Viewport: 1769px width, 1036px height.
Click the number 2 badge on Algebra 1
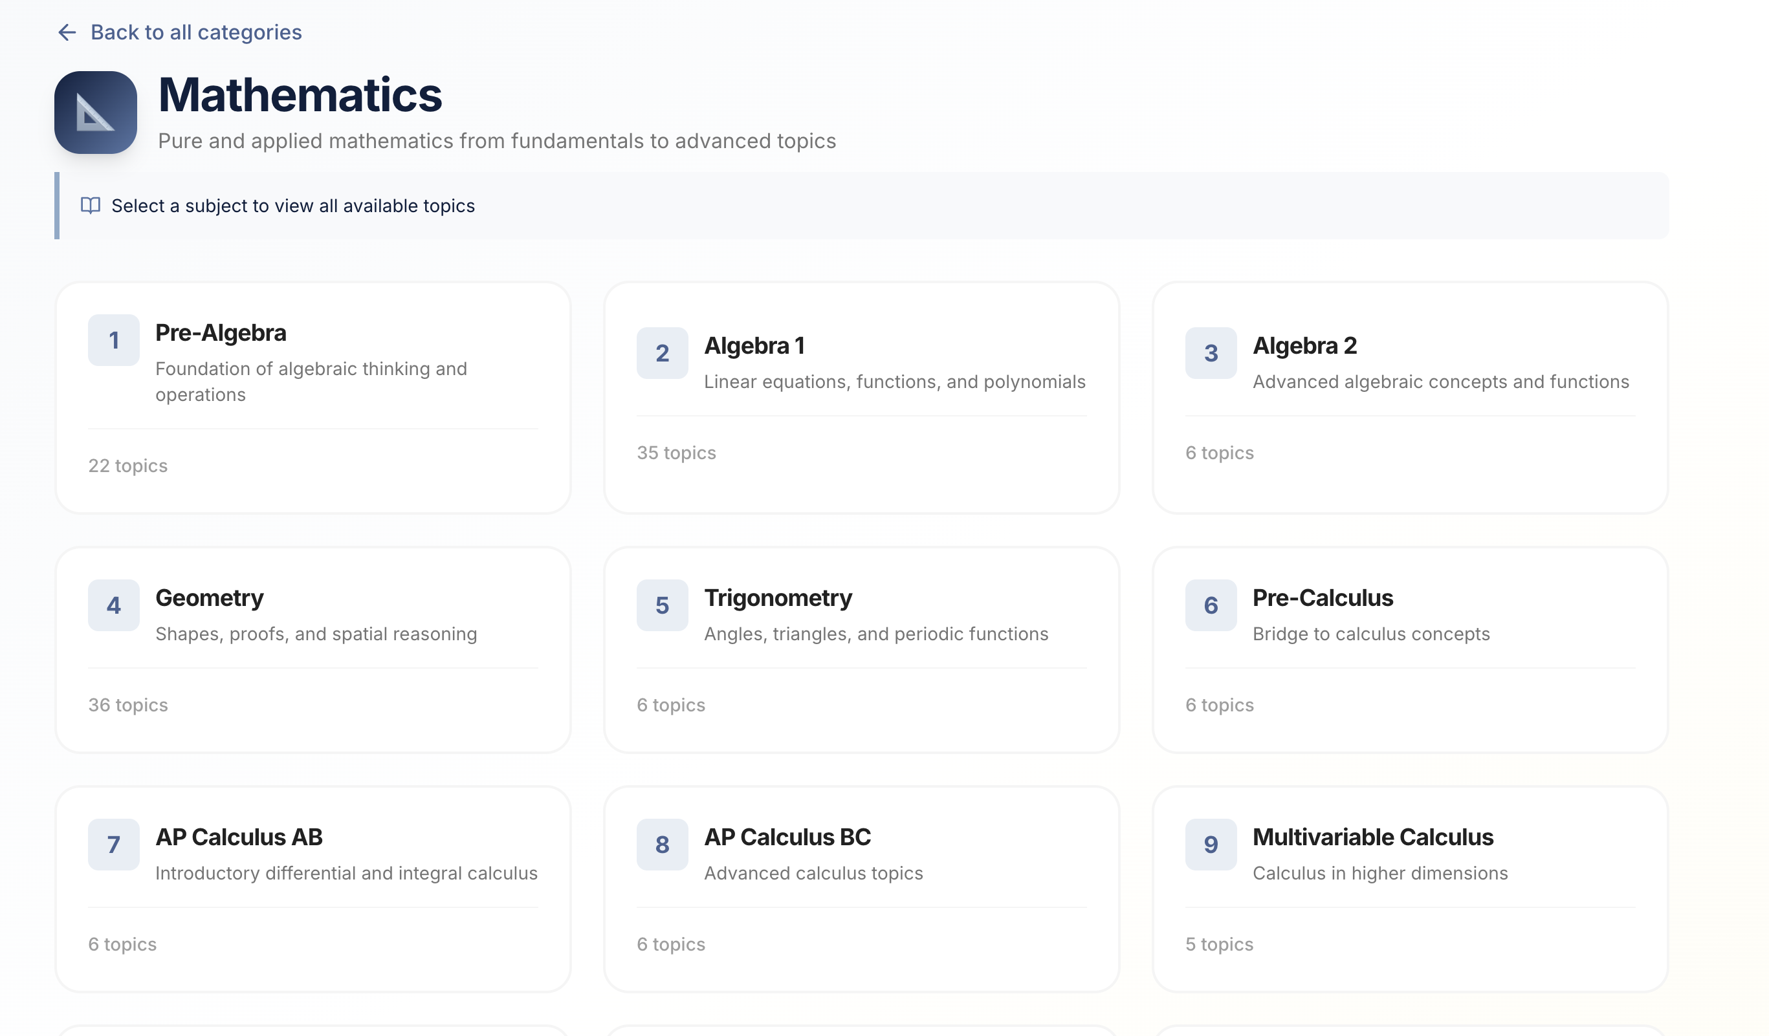click(662, 353)
